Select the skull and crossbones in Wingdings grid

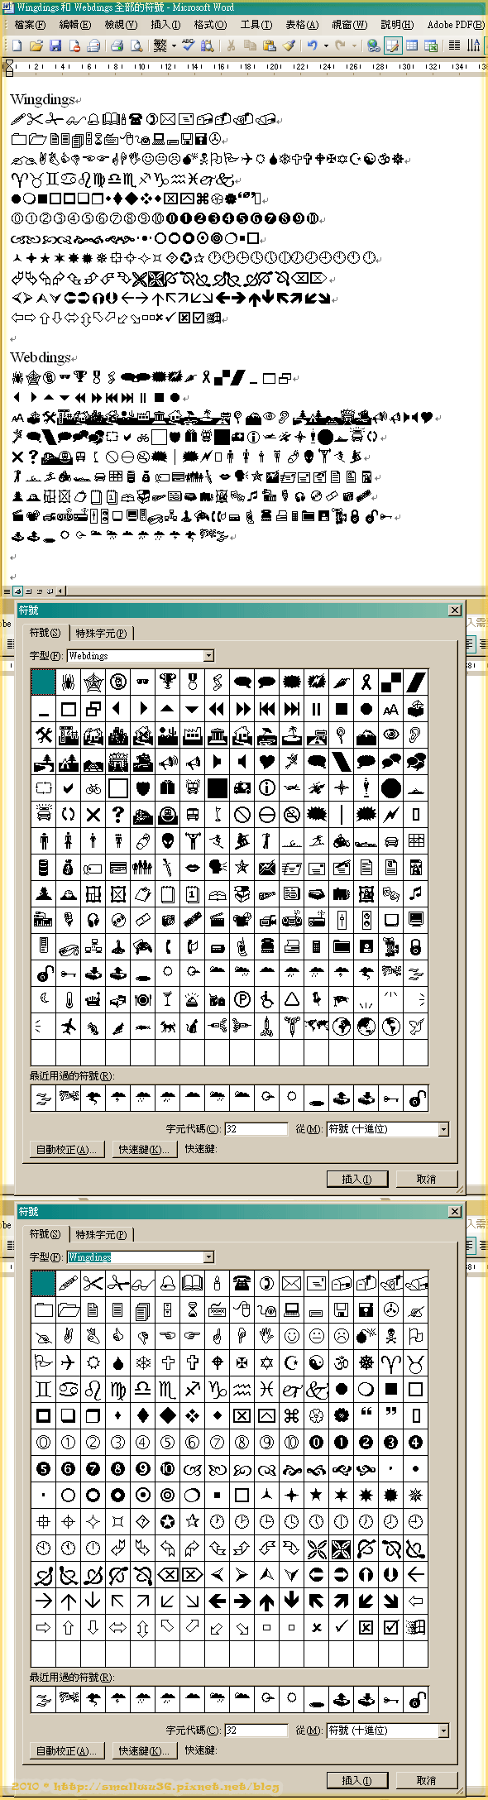[x=391, y=1337]
